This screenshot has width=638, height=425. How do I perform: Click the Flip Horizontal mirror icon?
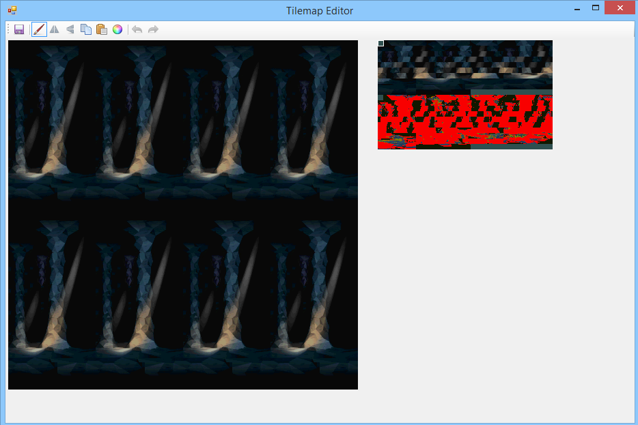point(55,29)
